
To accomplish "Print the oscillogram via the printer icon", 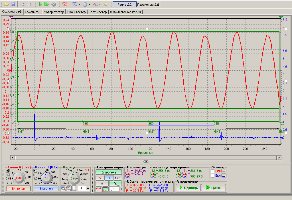I will coord(29,4).
